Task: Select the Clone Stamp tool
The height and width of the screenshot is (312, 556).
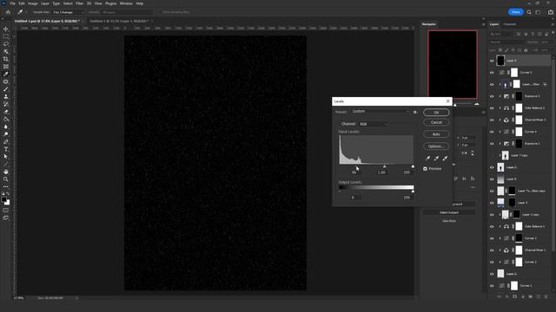Action: (6, 96)
